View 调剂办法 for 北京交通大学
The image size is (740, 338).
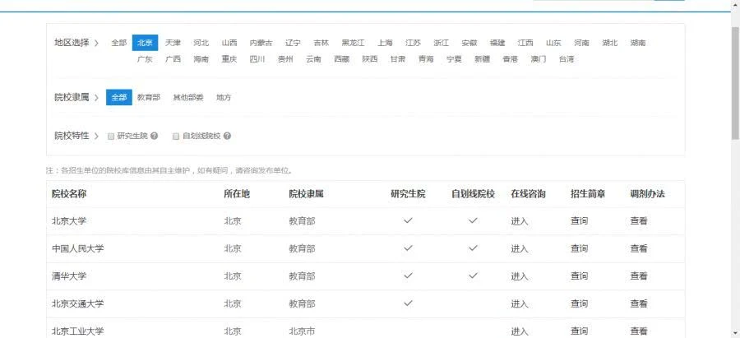point(639,303)
